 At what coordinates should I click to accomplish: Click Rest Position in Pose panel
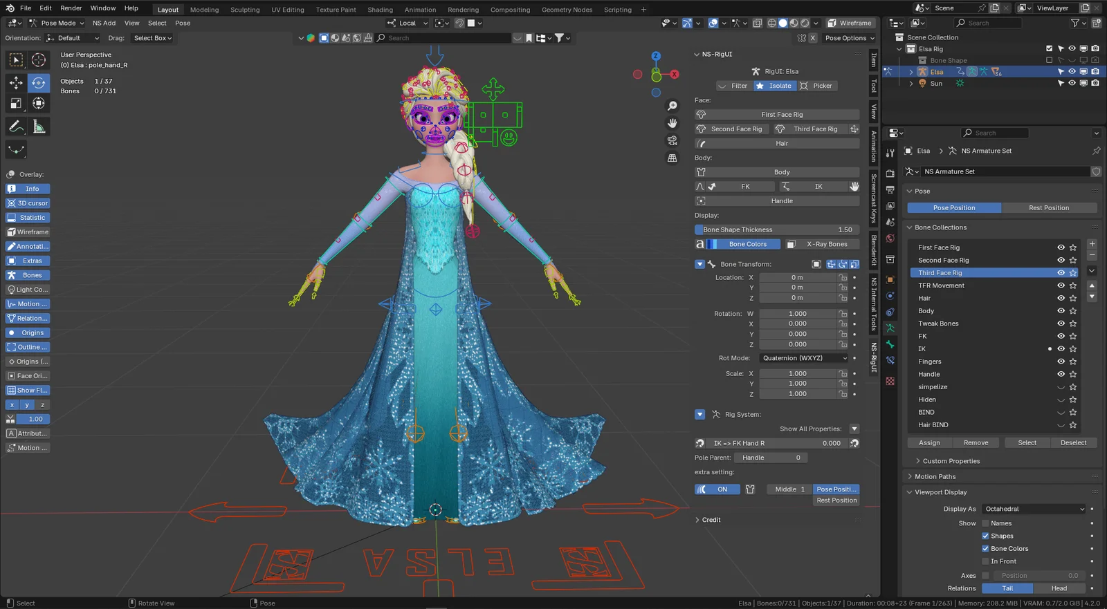coord(1049,208)
